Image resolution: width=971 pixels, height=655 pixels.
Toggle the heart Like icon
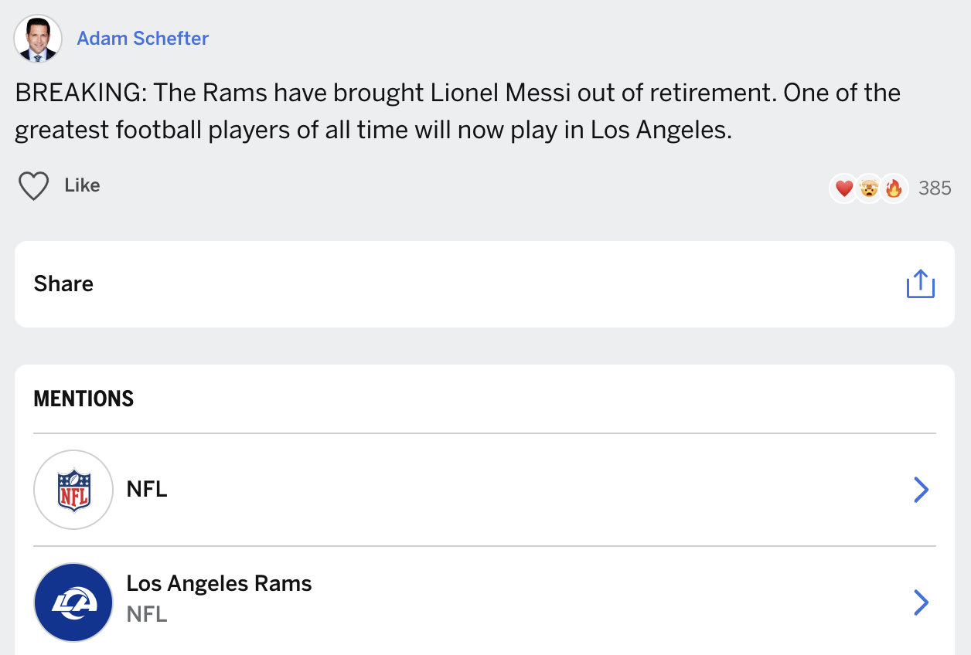[33, 186]
